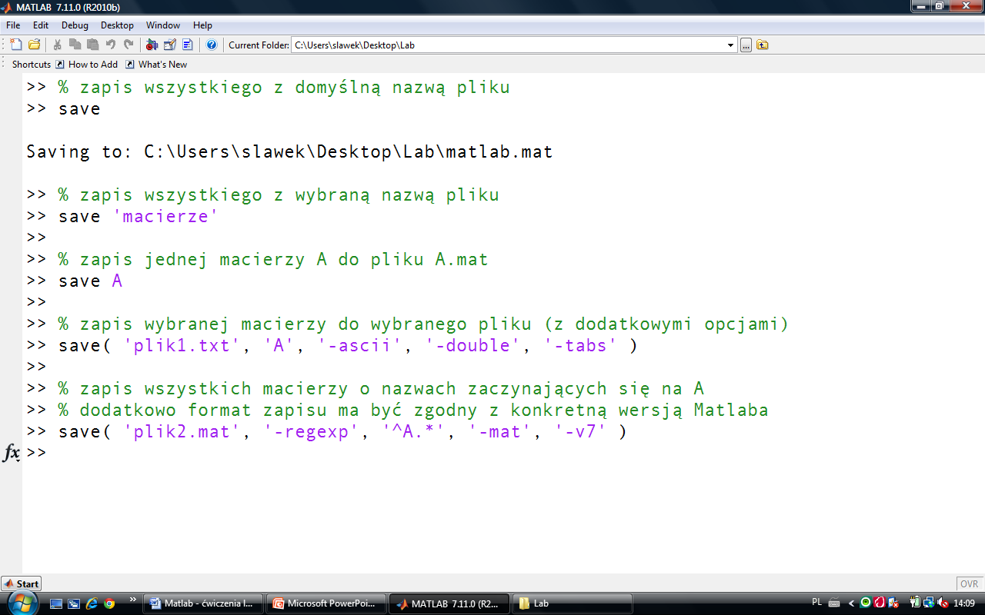Click the '-mat' option text

[500, 432]
